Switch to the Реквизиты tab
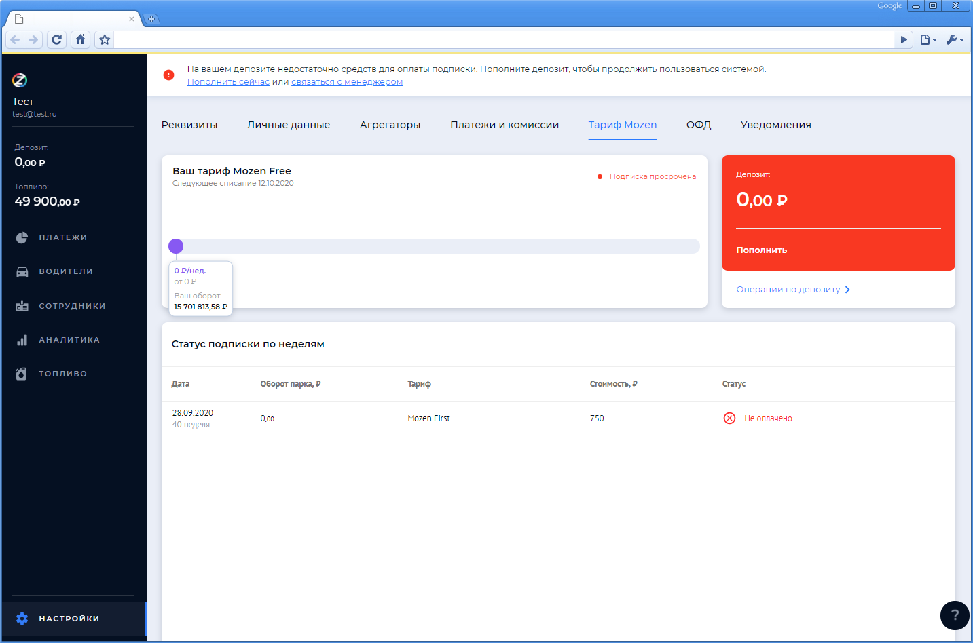The width and height of the screenshot is (973, 643). 189,125
